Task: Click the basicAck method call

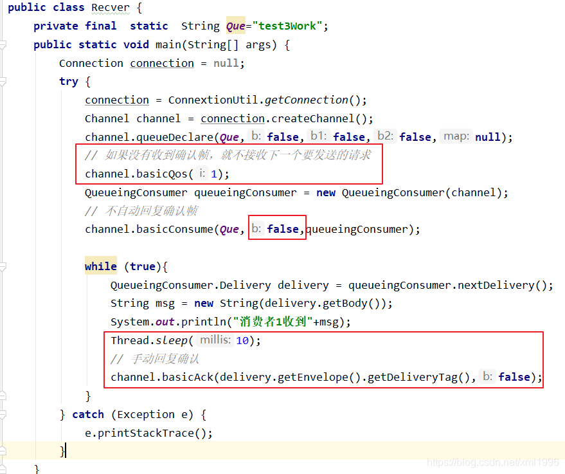Action: [x=188, y=378]
